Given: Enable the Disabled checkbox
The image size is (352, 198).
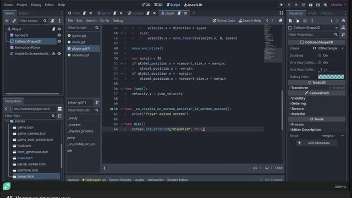Looking at the screenshot, I should tap(320, 56).
